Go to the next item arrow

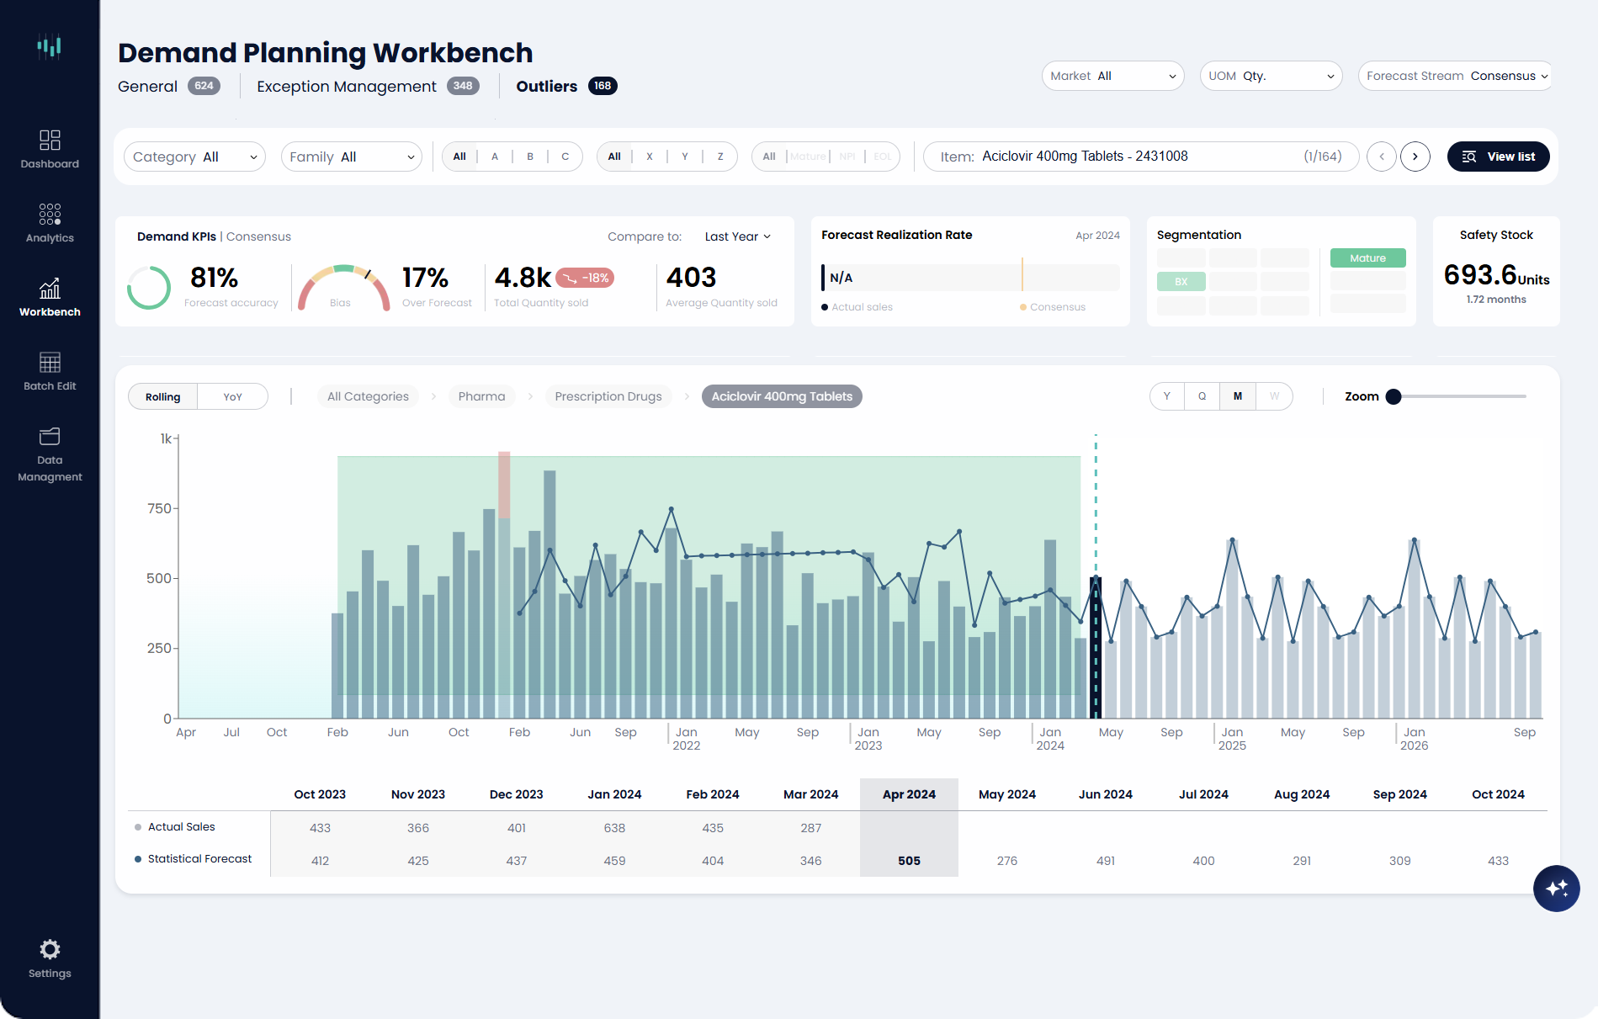[1415, 157]
